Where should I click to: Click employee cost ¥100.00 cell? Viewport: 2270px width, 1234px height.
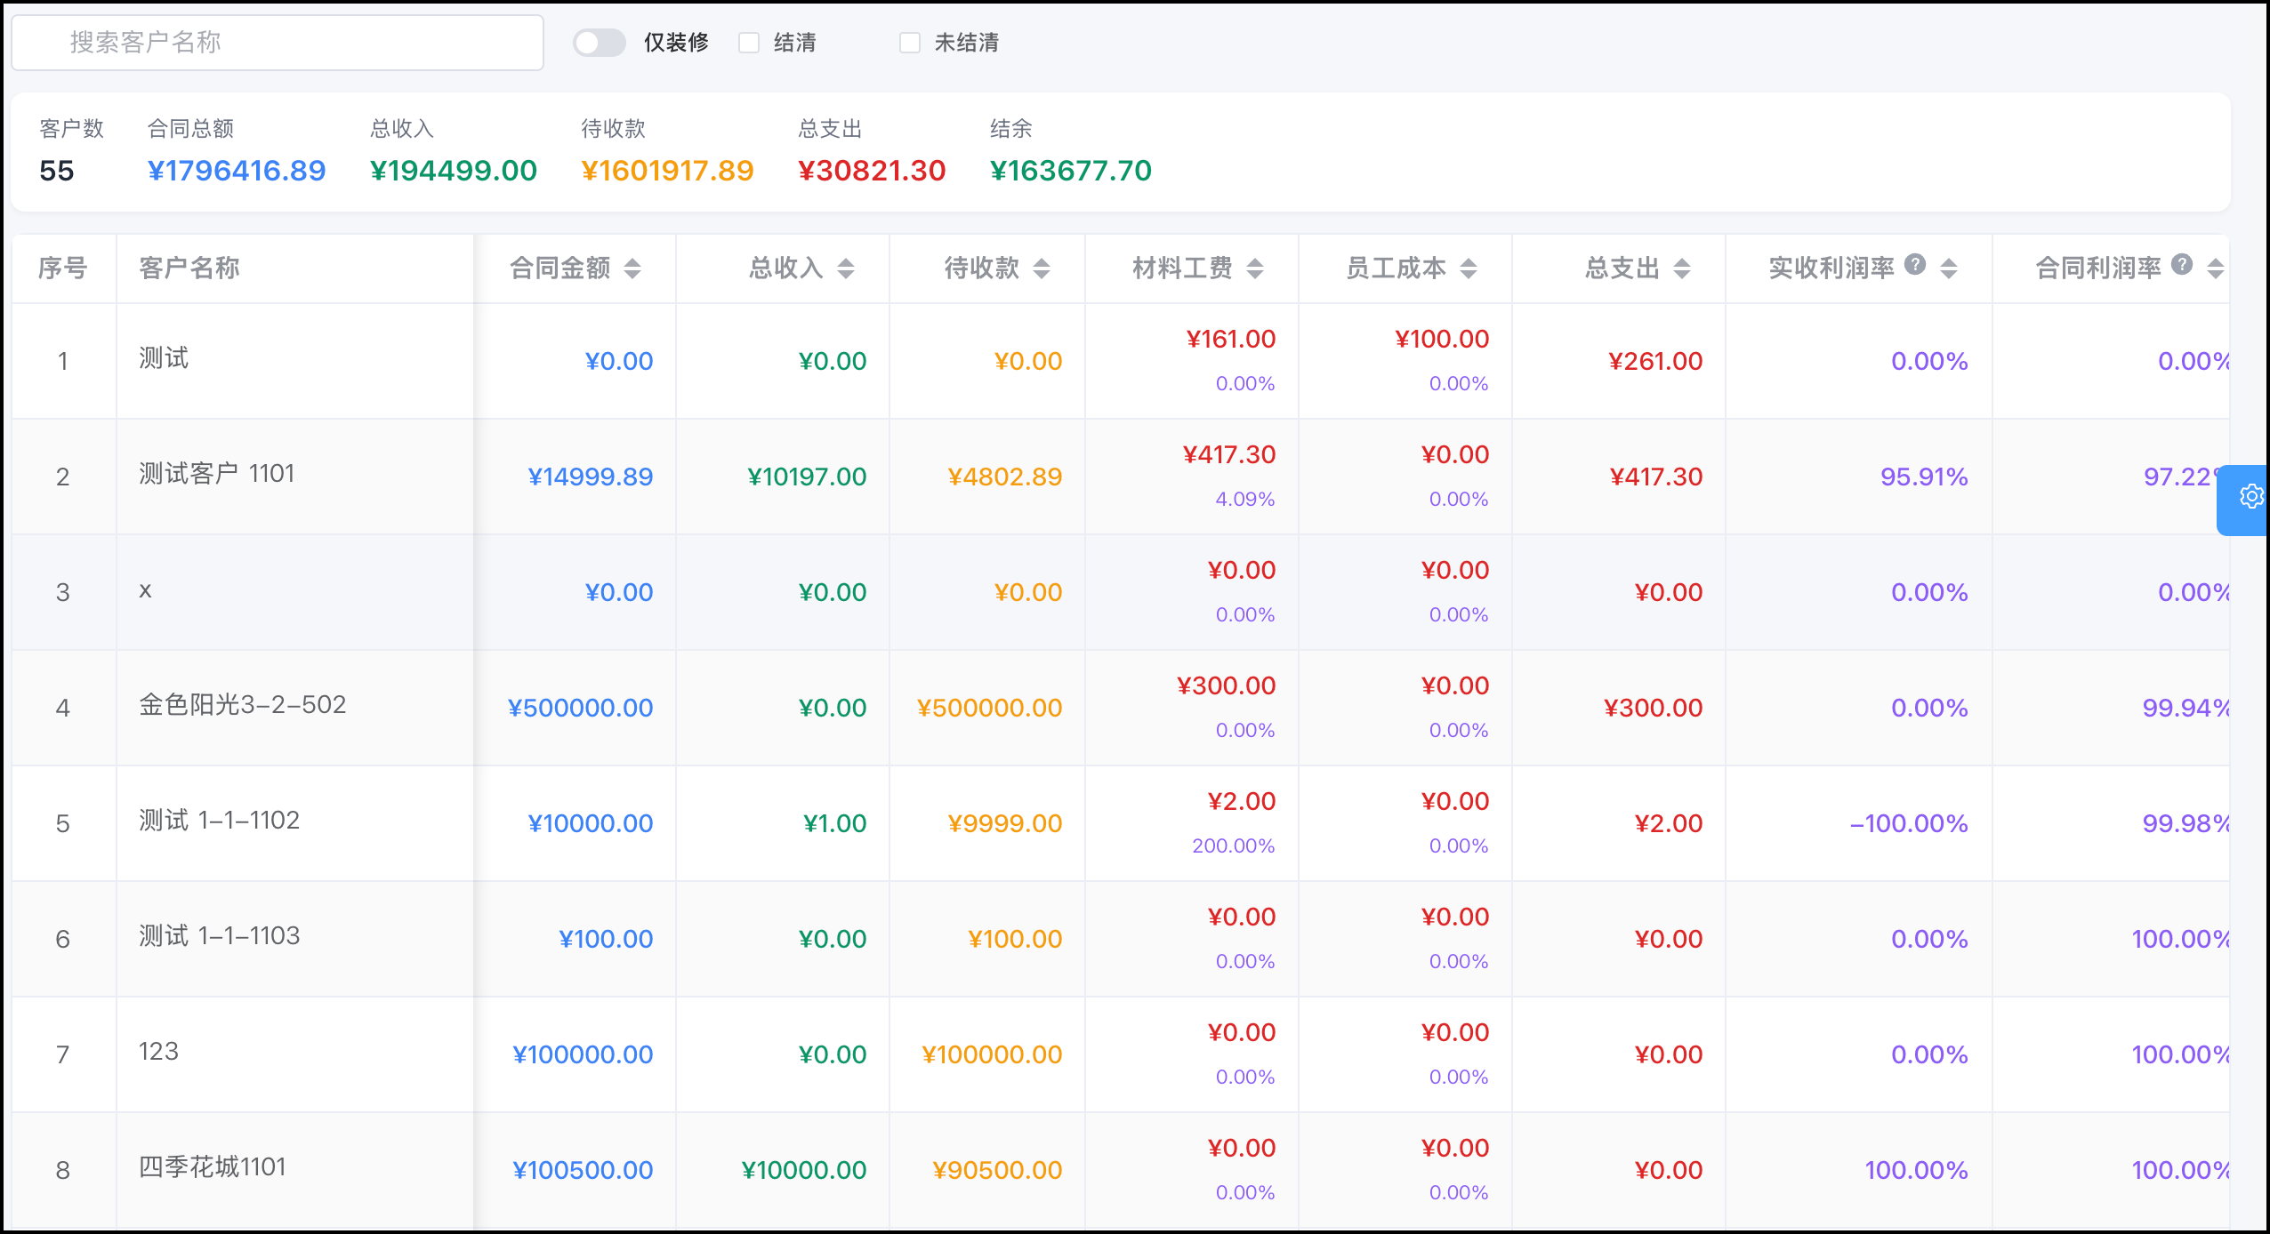[x=1442, y=340]
